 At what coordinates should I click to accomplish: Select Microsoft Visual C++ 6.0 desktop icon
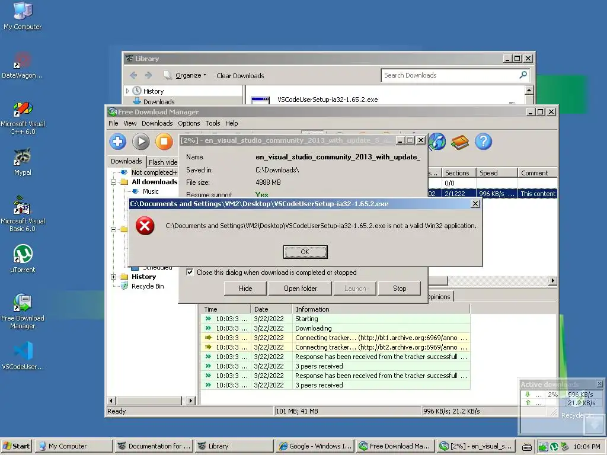coord(23,118)
